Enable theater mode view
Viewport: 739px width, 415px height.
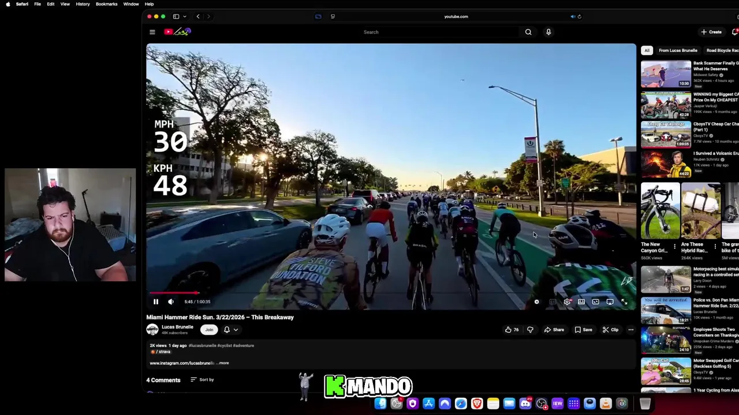click(x=595, y=301)
